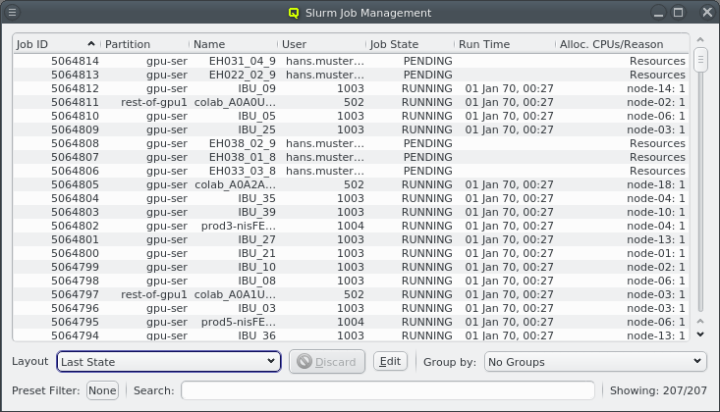Select job row 5064802 with prod3-nisFE name
Viewport: 720px width, 412px height.
[351, 227]
